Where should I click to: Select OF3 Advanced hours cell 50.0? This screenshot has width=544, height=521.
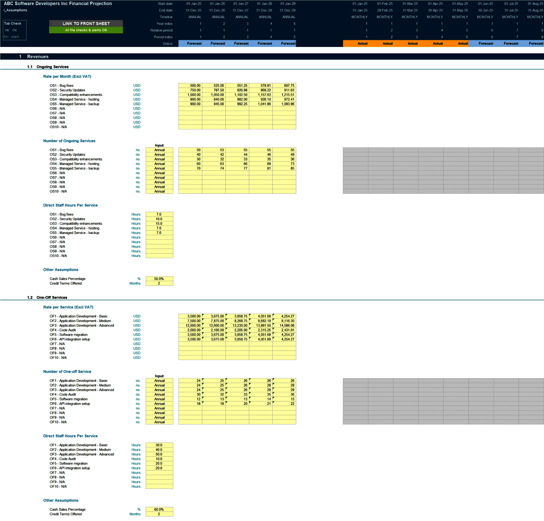click(160, 454)
